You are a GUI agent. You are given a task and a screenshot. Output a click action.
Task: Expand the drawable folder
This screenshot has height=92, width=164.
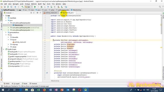(x=8, y=37)
